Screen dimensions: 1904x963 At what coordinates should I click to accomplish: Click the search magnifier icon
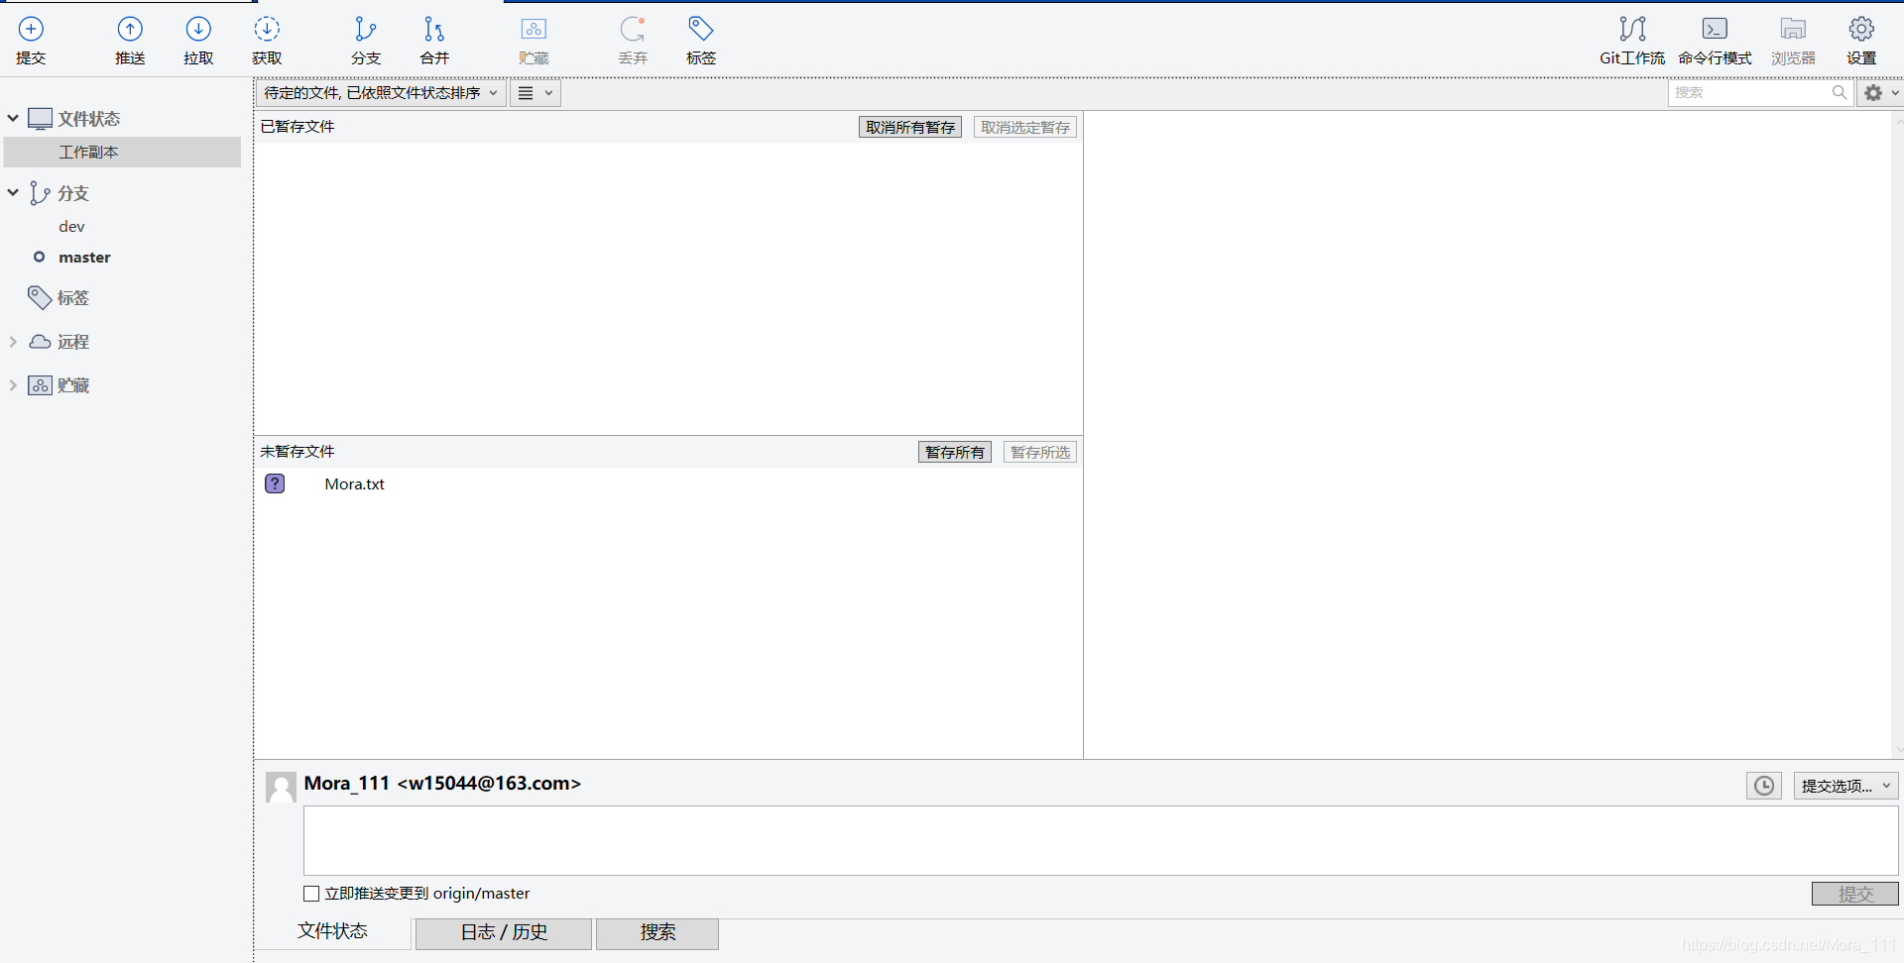[x=1840, y=92]
